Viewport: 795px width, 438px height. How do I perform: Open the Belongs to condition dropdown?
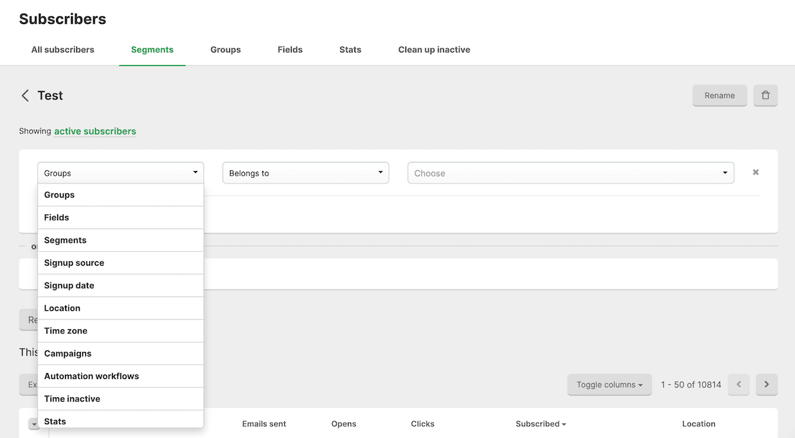305,173
